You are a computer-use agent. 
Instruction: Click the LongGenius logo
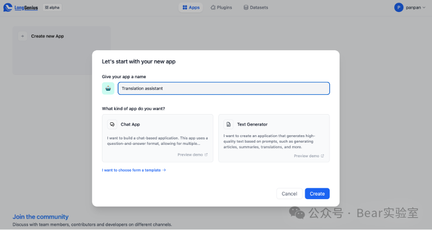[x=21, y=7]
